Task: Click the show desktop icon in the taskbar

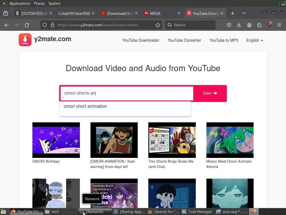Action: 3,212
